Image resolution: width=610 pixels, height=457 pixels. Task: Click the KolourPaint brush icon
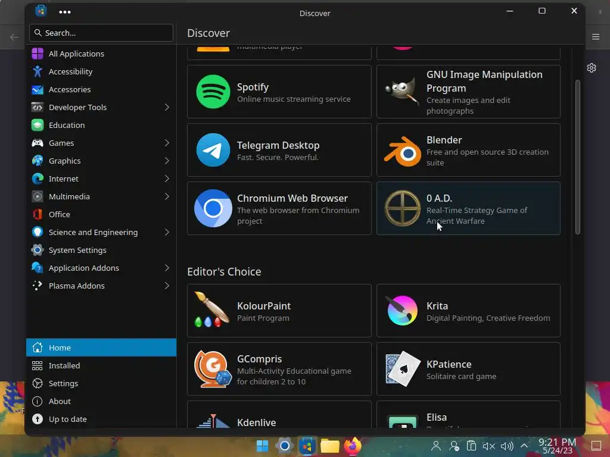pyautogui.click(x=211, y=309)
